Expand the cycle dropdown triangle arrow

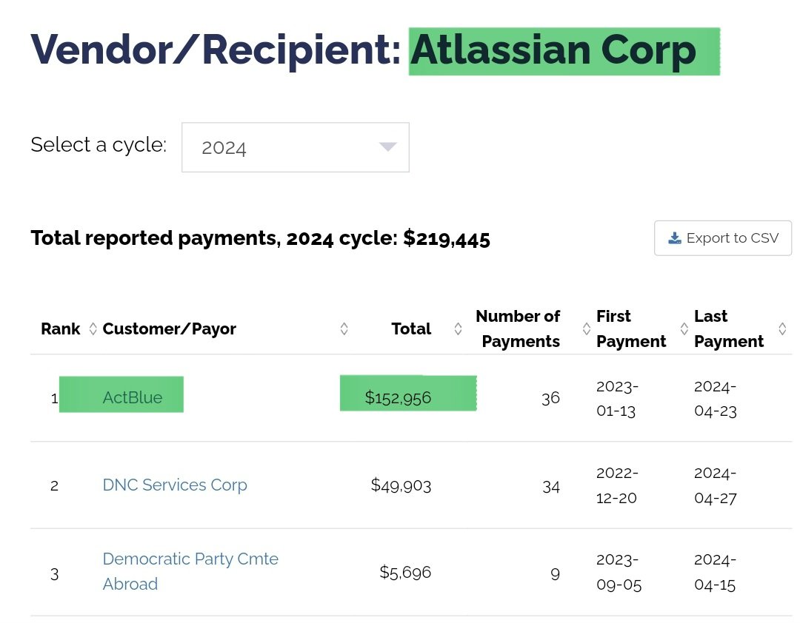pos(388,147)
